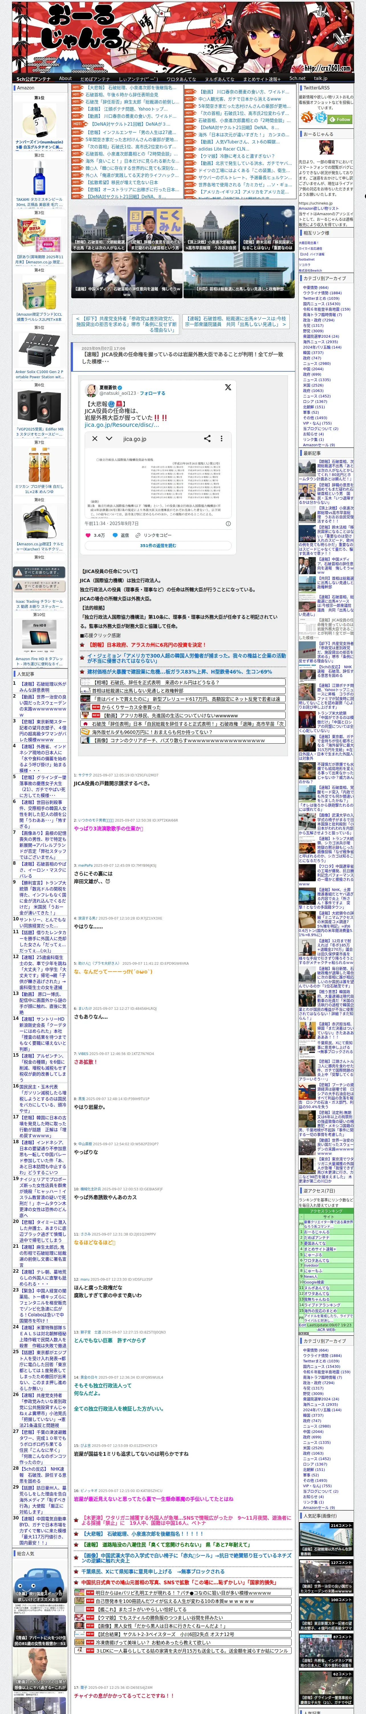Open the blue Twitter bird icon
Viewport: 366px width, 1714px height.
pos(321,118)
